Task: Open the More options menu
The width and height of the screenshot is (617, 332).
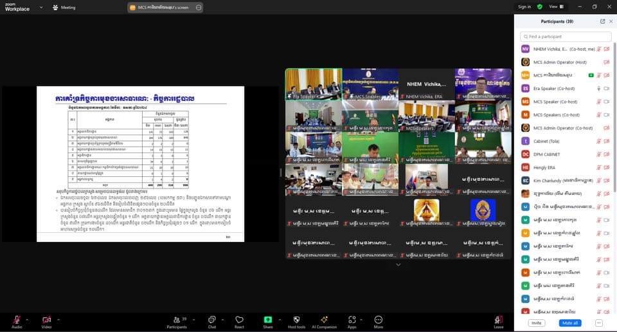Action: 378,321
